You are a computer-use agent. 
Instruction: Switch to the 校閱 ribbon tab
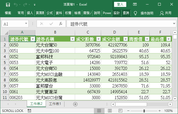coord(68,13)
